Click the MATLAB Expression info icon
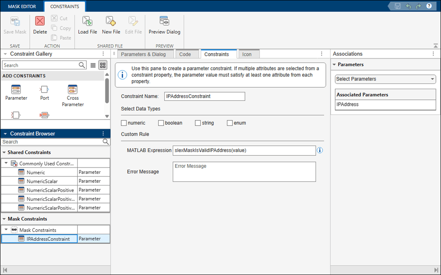Screen dimensions: 441x275 point(320,150)
